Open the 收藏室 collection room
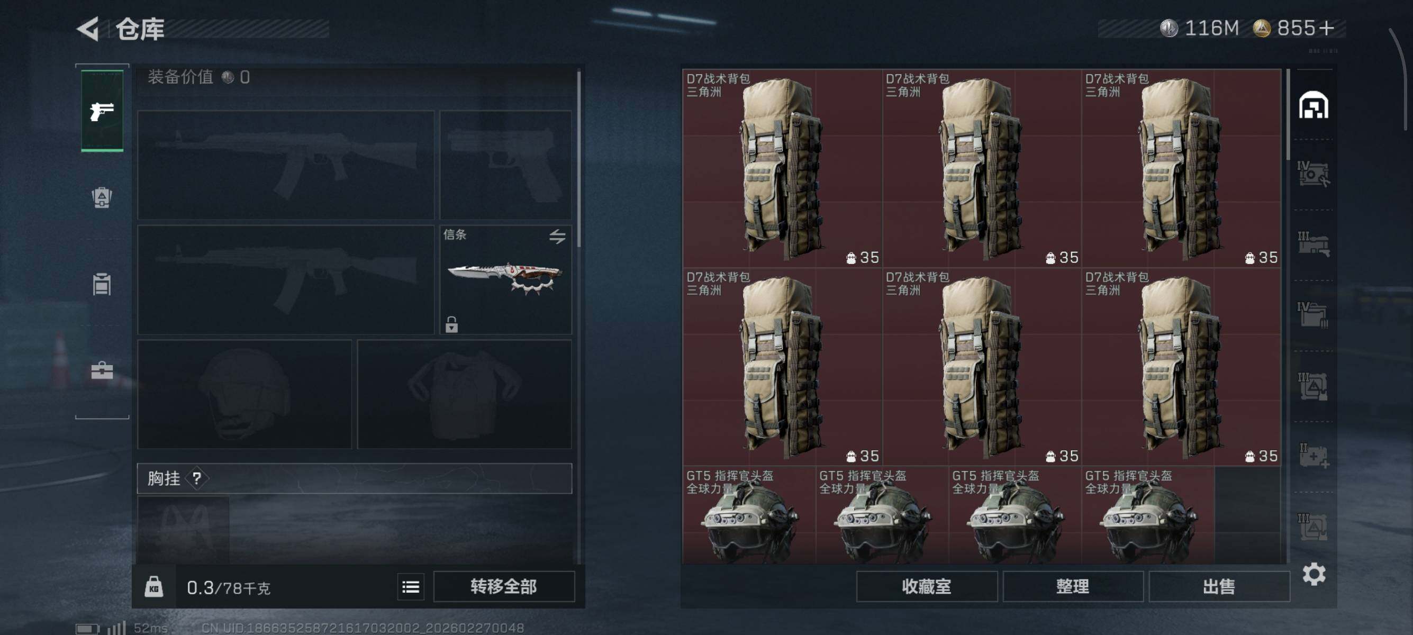 coord(927,587)
